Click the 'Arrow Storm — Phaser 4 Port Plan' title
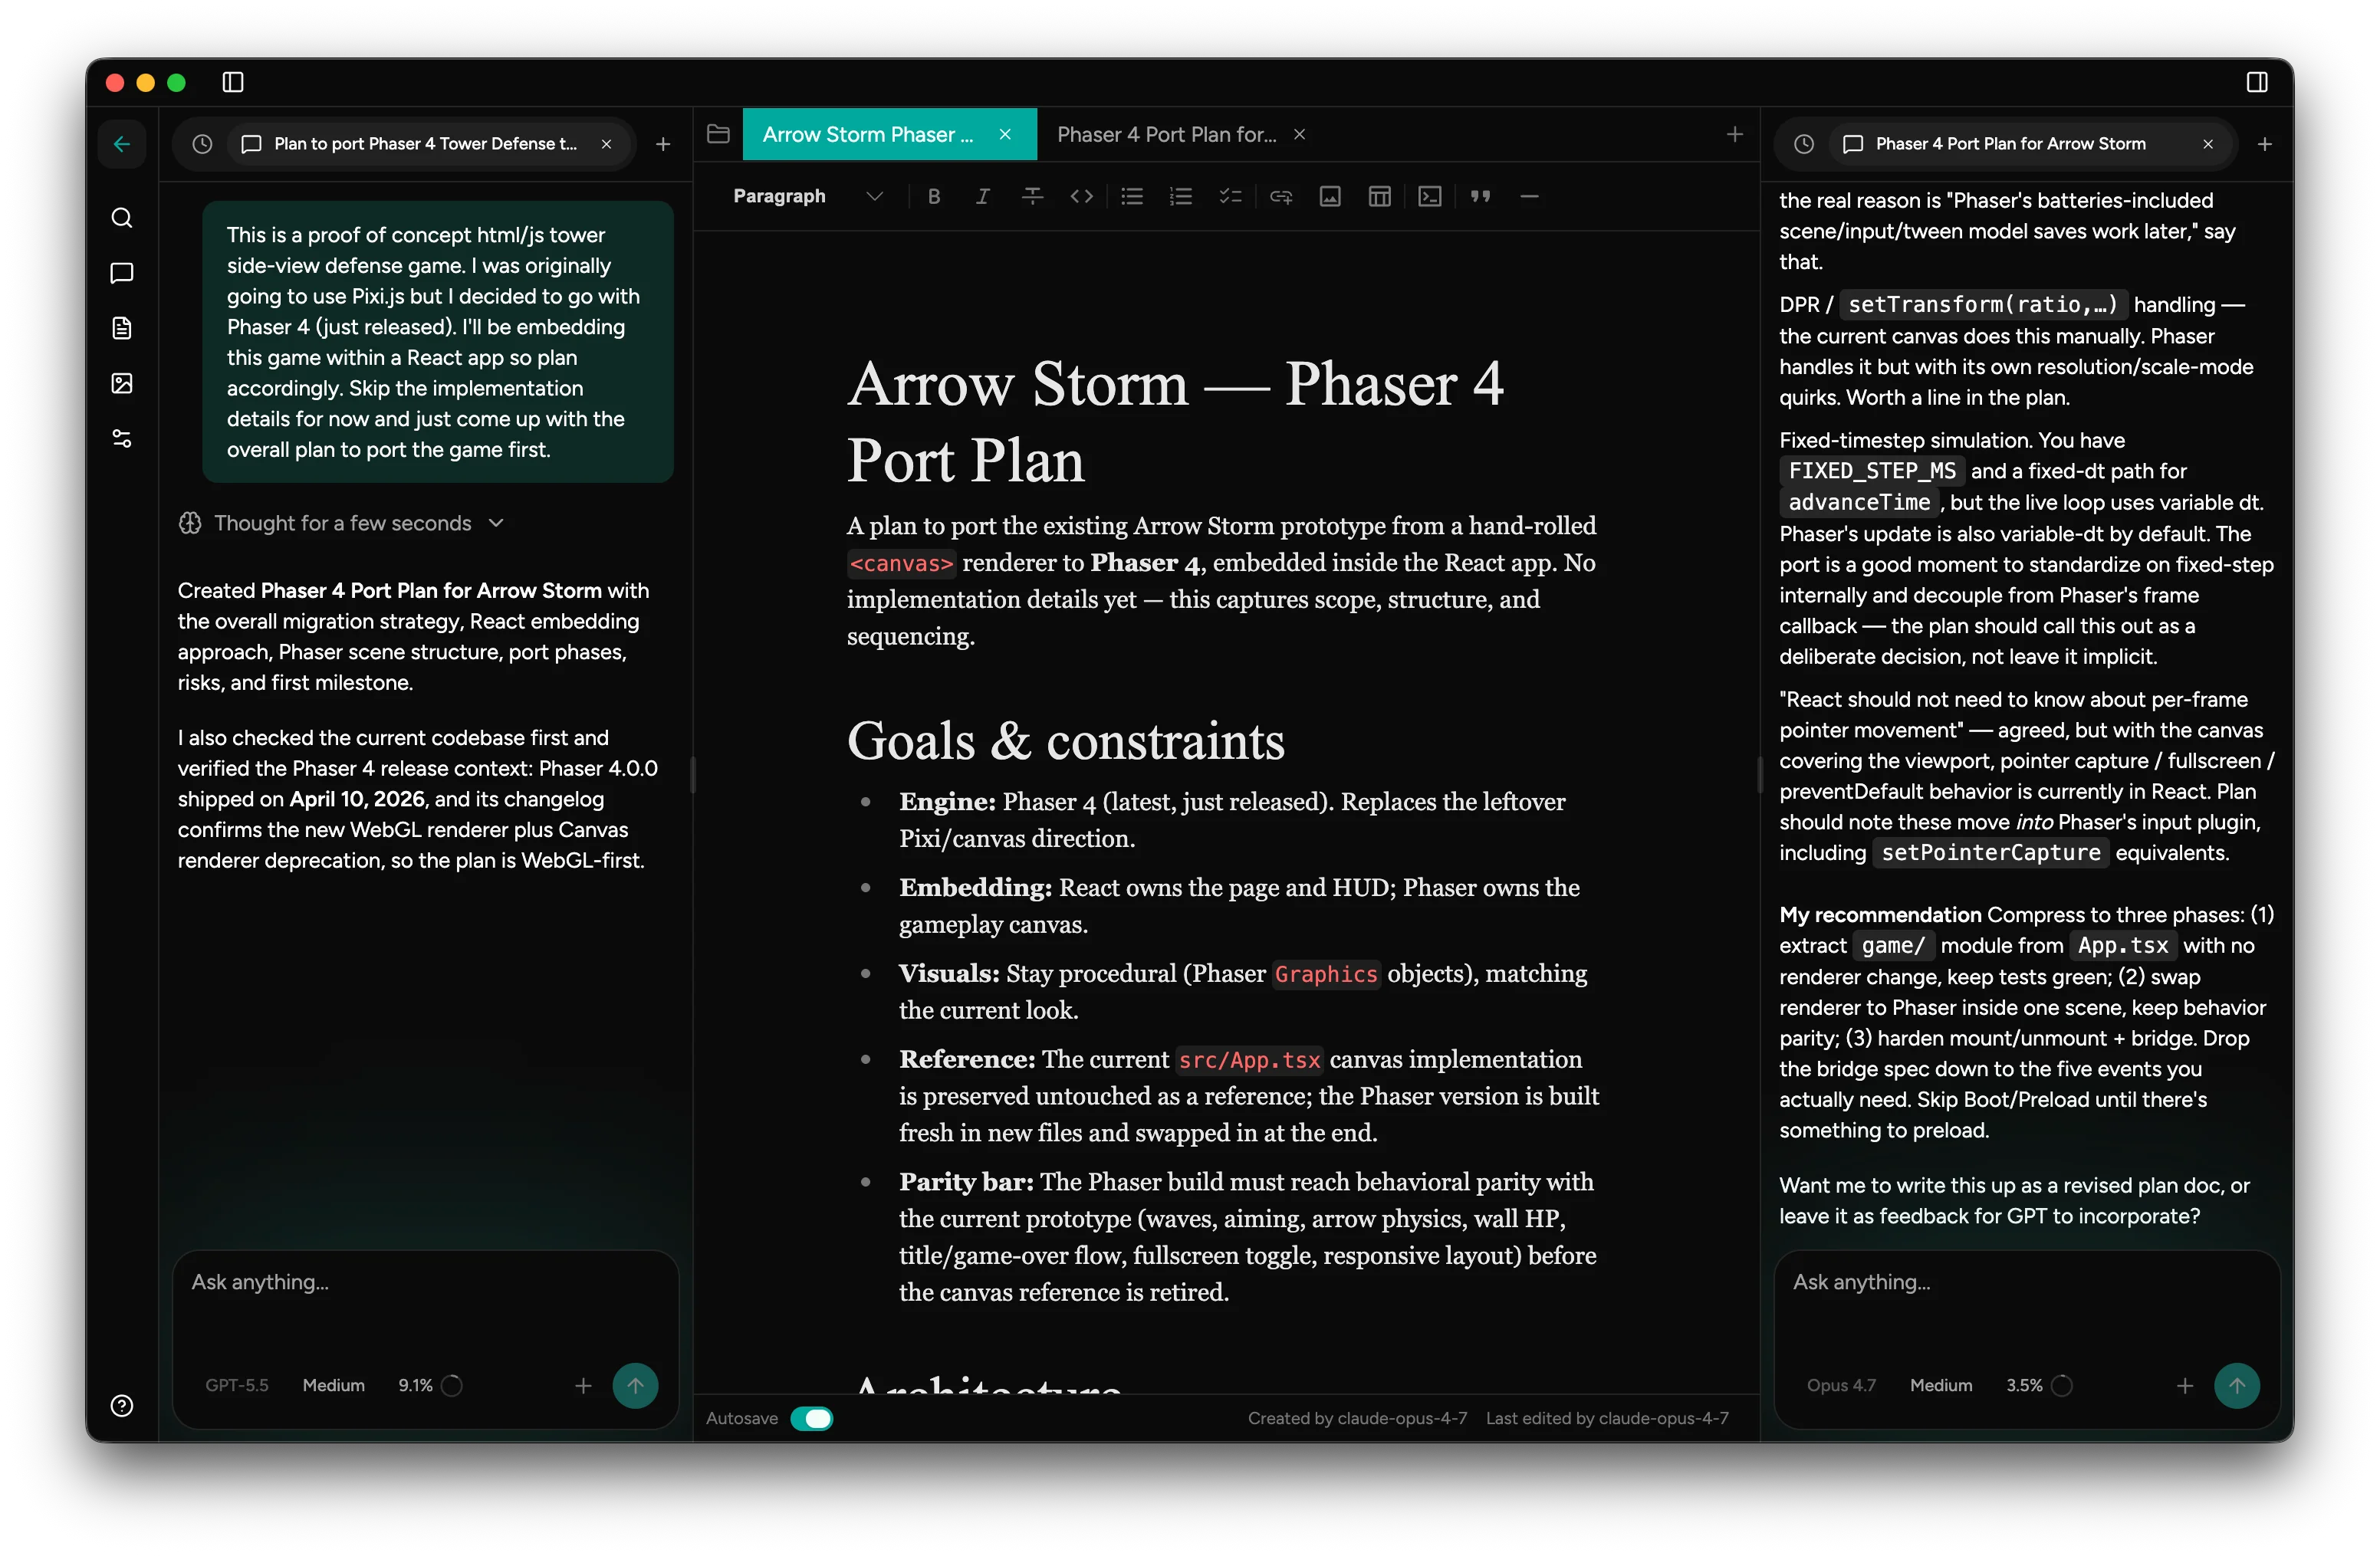The height and width of the screenshot is (1556, 2380). 1175,422
